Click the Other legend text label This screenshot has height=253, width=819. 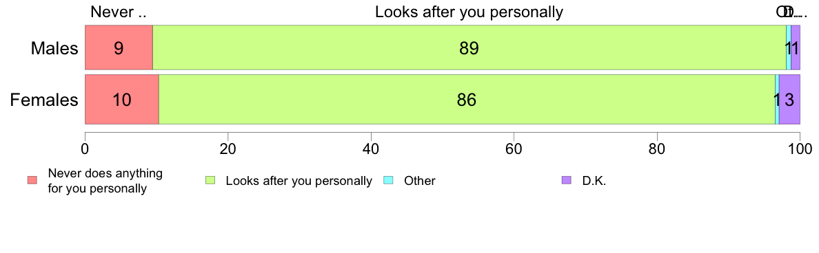(x=419, y=181)
